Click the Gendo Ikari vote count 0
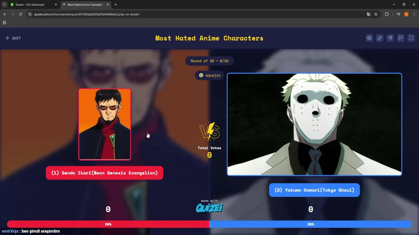 click(108, 210)
